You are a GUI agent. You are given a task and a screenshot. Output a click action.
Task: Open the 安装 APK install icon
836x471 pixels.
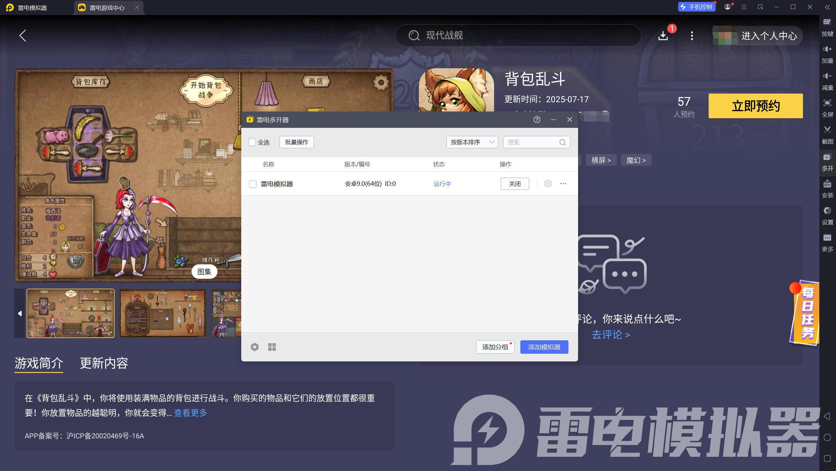(827, 184)
